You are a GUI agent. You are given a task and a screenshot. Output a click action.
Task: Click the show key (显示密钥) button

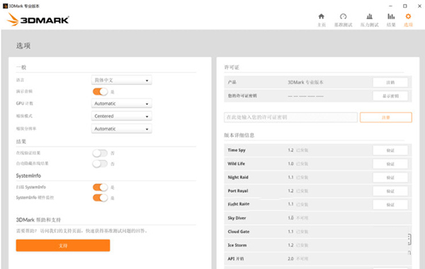390,96
